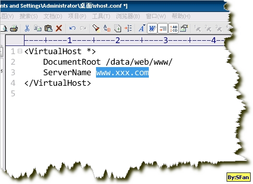Click the Replace A-to-B icon
This screenshot has height=184, width=253.
pos(107,28)
